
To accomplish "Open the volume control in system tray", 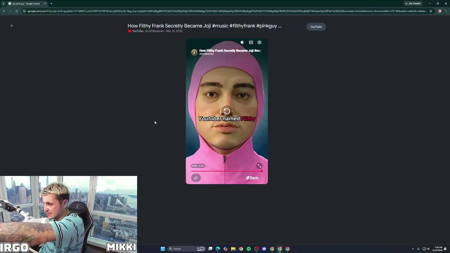I will (428, 249).
